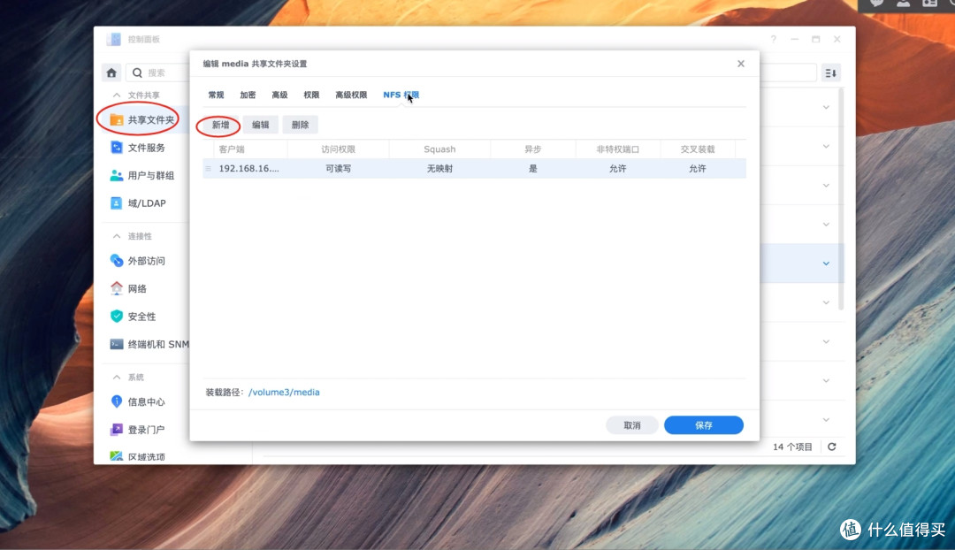Click Edit (编辑) NFS rule button
The width and height of the screenshot is (955, 550).
[261, 125]
